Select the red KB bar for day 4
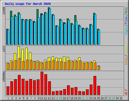Image resolution: width=129 pixels, height=101 pixels. tap(19, 85)
